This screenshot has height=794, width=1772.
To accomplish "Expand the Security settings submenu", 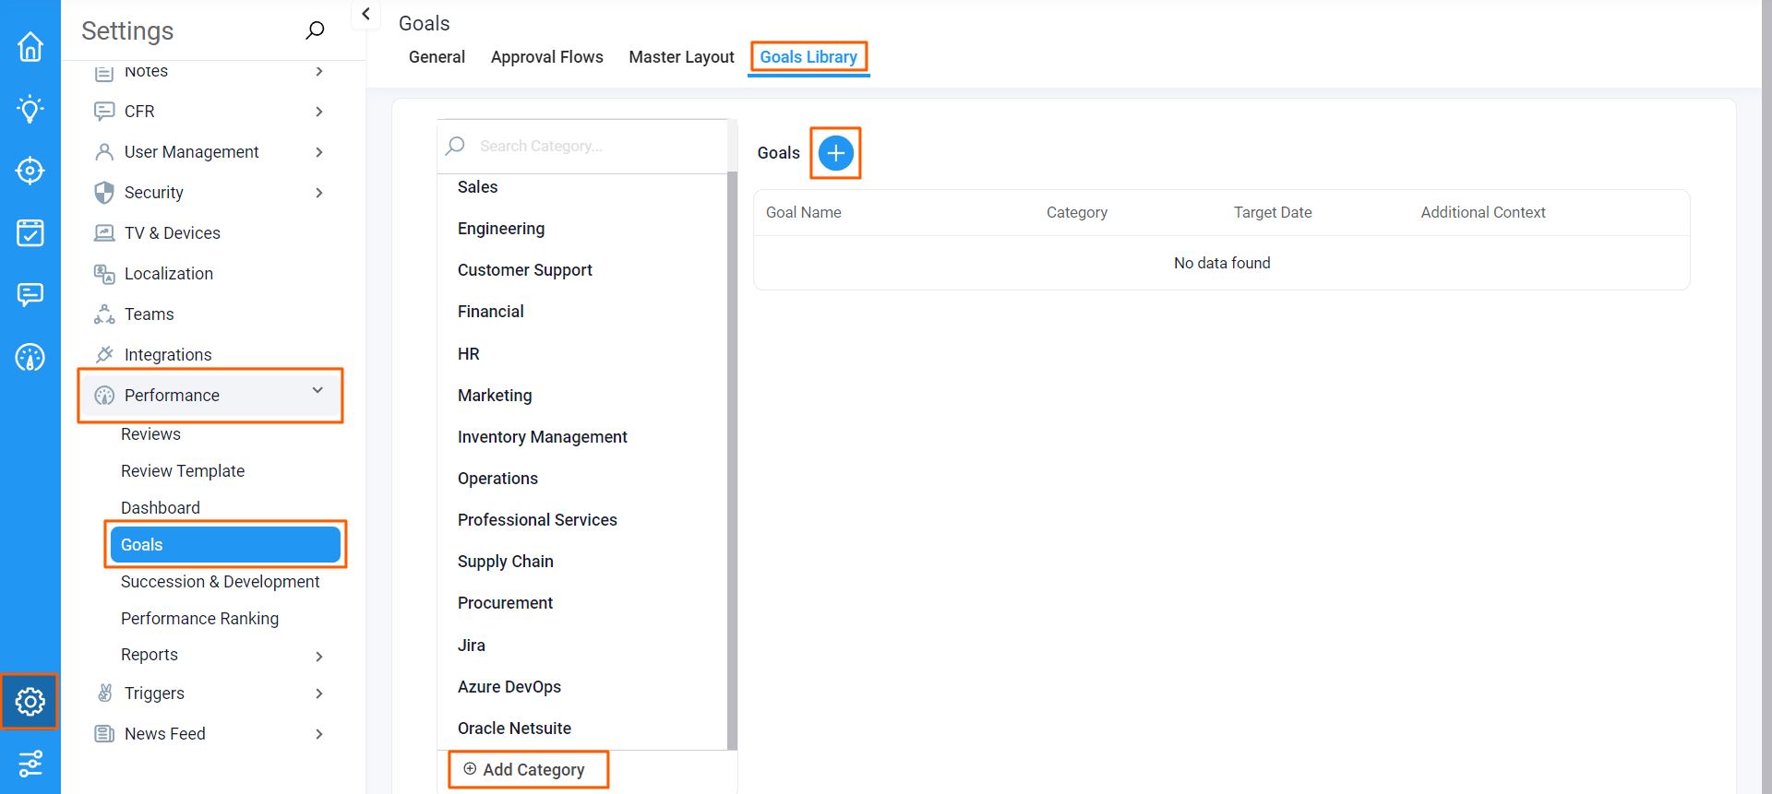I will [x=319, y=193].
